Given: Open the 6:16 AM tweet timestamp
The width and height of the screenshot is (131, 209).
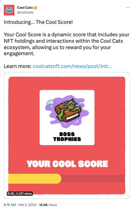Looking at the screenshot, I should pos(10,205).
